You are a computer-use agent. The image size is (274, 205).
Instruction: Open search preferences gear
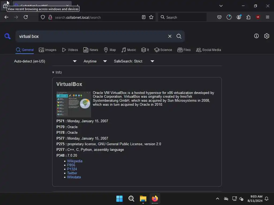click(x=267, y=36)
